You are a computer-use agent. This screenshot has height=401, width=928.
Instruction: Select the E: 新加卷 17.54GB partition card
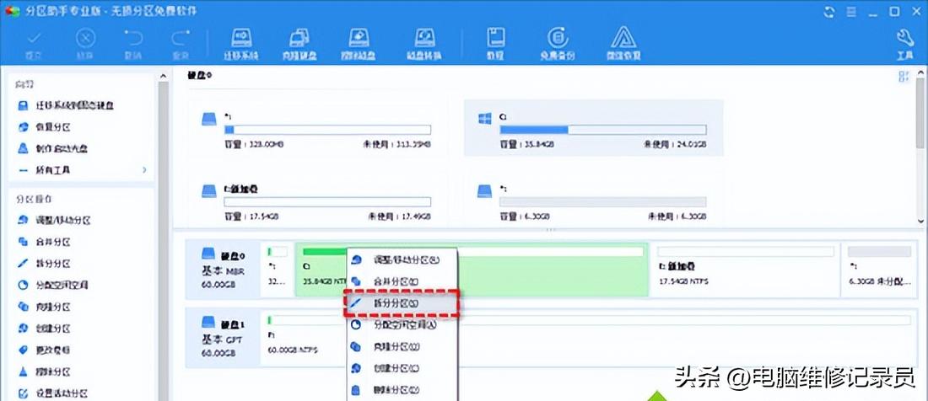pyautogui.click(x=317, y=199)
